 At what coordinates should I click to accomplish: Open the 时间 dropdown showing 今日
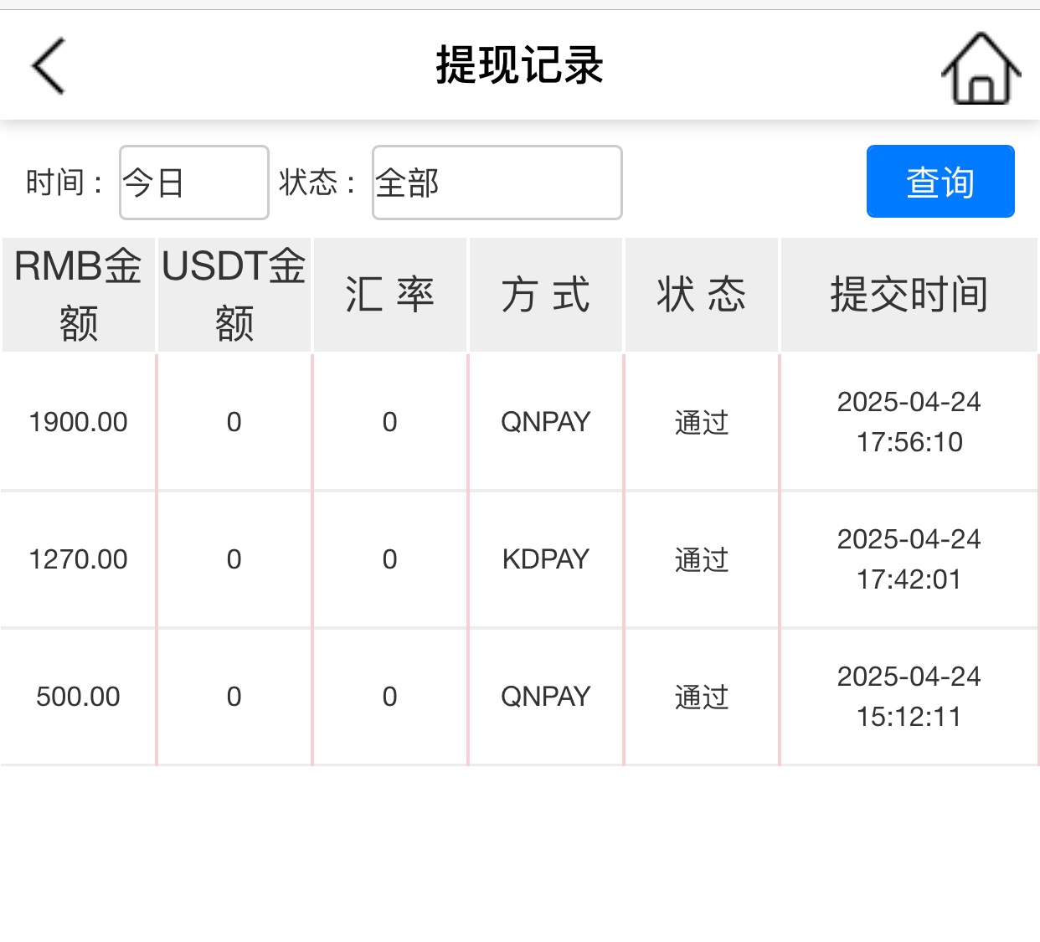coord(193,183)
